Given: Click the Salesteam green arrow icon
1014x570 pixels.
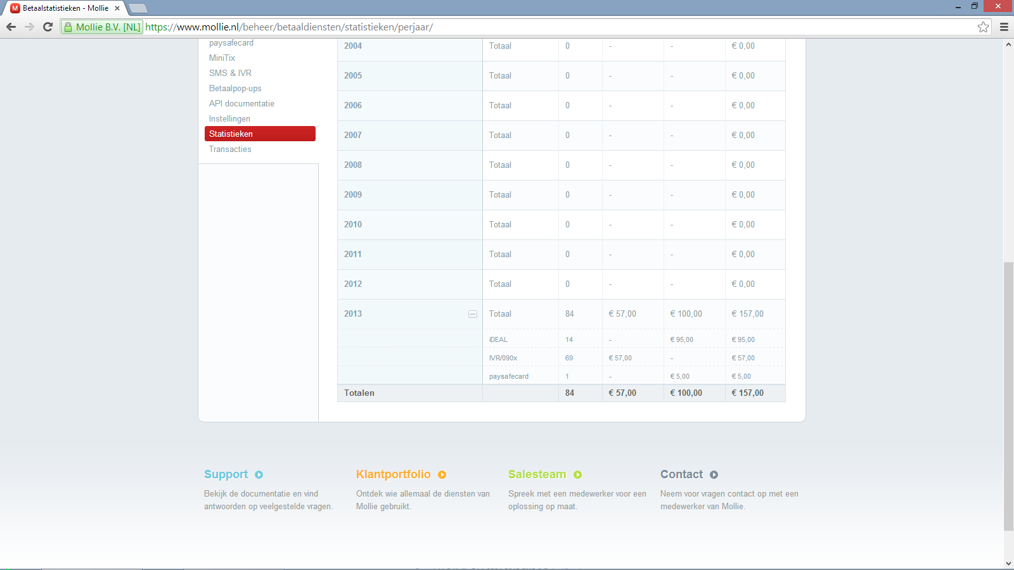Looking at the screenshot, I should pyautogui.click(x=578, y=474).
